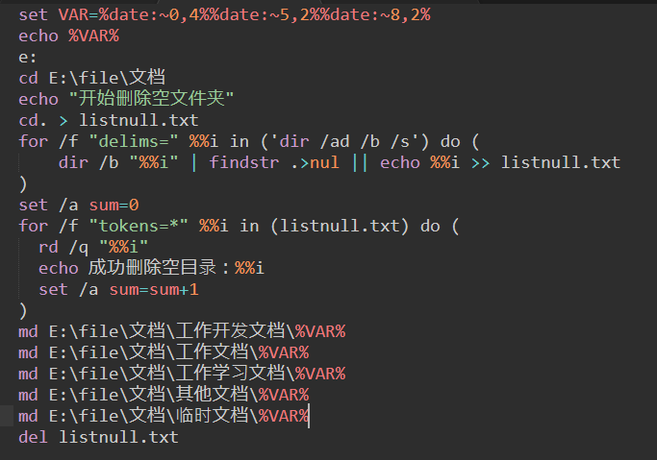Click the "cd. > listnull.txt" line
657x460 pixels.
pos(109,120)
